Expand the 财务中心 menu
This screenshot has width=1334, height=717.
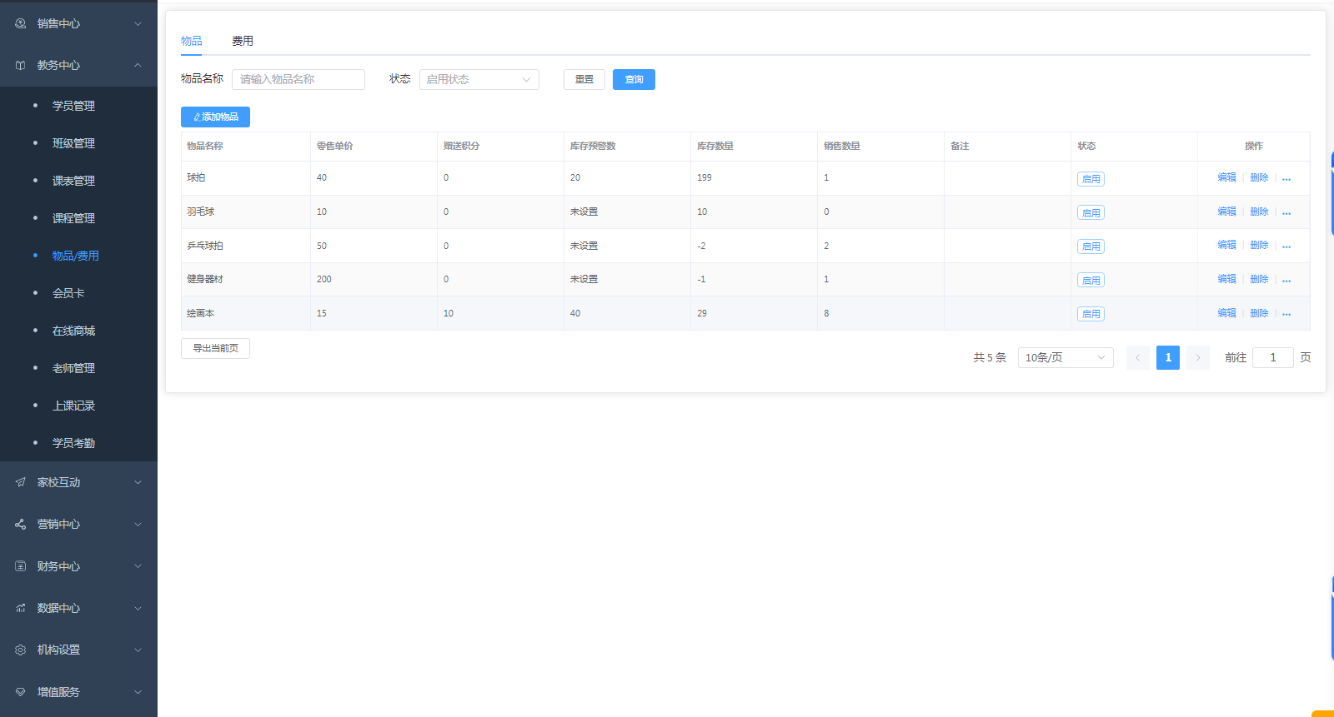point(138,566)
